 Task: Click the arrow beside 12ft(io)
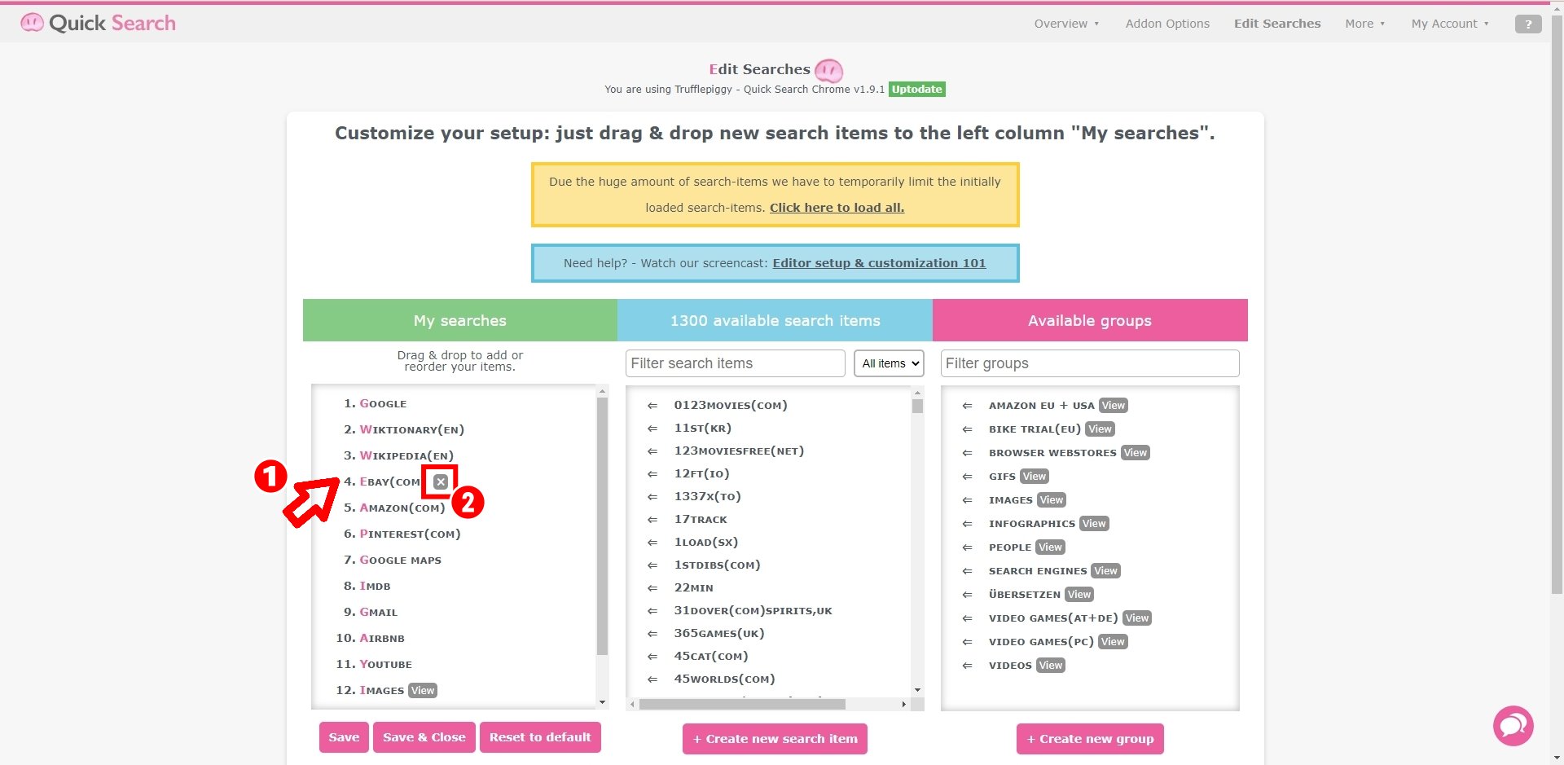click(652, 473)
